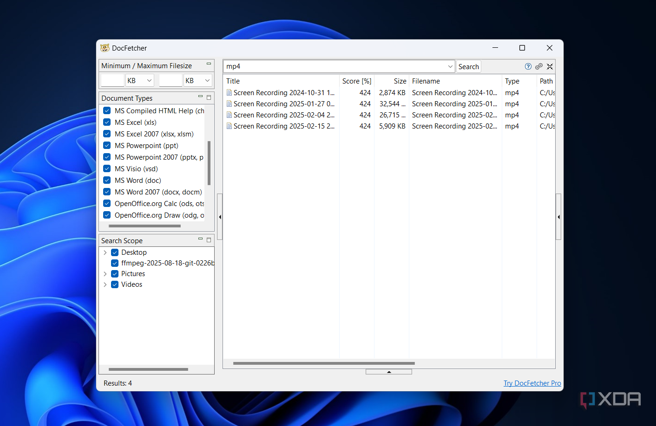Expand the Desktop folder in Search Scope
The image size is (656, 426).
[105, 252]
